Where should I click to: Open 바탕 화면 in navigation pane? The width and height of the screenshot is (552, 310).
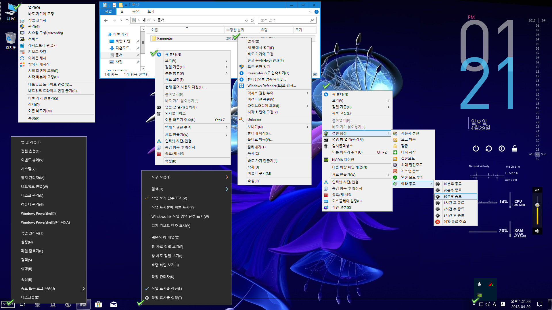(123, 41)
